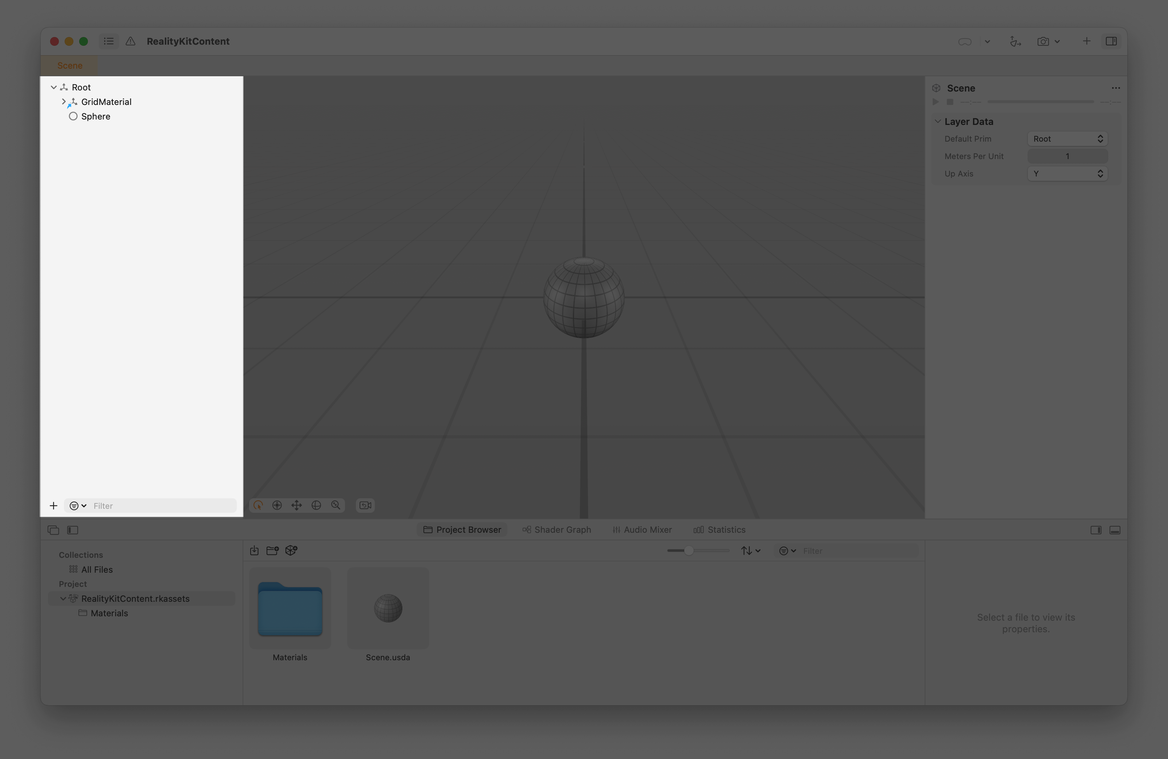1168x759 pixels.
Task: Select the Zoom tool in viewport controls
Action: pyautogui.click(x=336, y=505)
